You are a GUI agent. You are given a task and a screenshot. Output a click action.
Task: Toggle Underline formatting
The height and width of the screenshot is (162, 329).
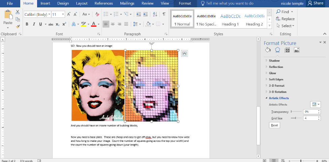tap(40, 24)
